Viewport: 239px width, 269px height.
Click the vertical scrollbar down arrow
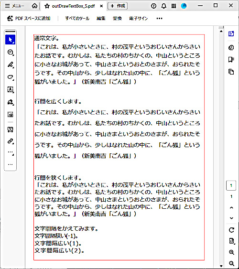click(221, 266)
